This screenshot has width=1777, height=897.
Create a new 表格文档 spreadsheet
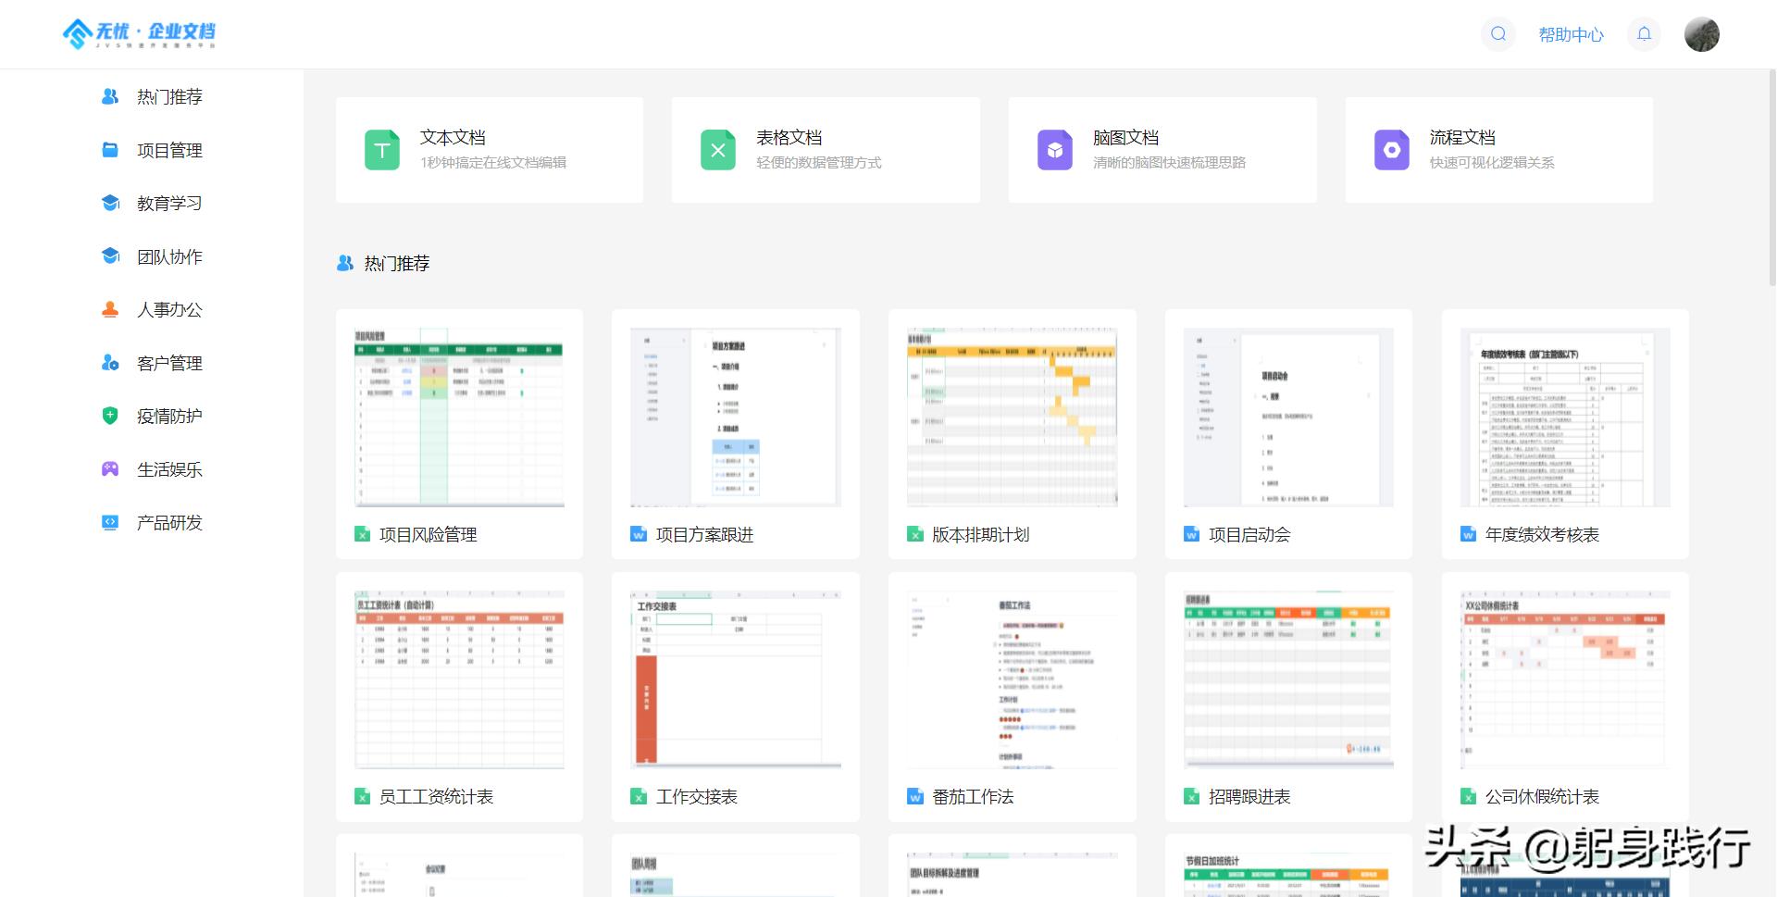point(826,150)
